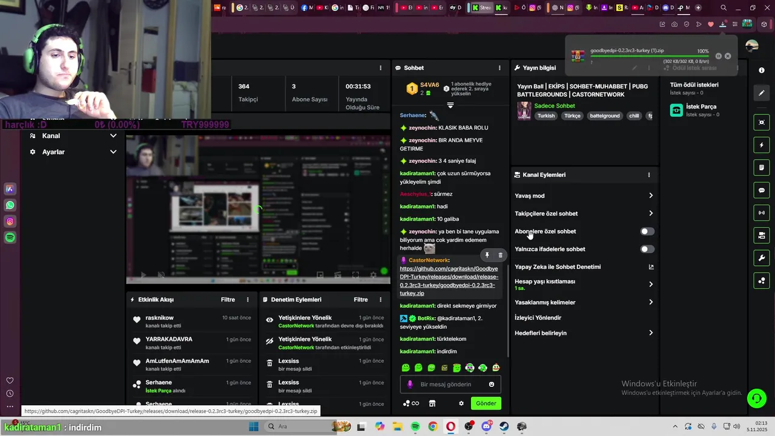The height and width of the screenshot is (436, 775).
Task: Click the wrench icon in right rail
Action: click(x=762, y=259)
